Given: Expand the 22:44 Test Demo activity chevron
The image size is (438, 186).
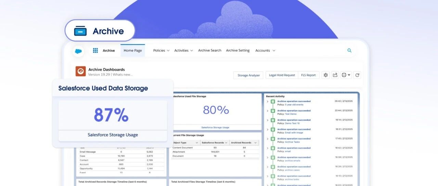Looking at the screenshot, I should pyautogui.click(x=268, y=111).
